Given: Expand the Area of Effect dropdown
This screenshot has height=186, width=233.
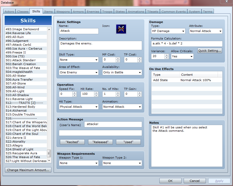Looking at the screenshot, I should 79,72.
